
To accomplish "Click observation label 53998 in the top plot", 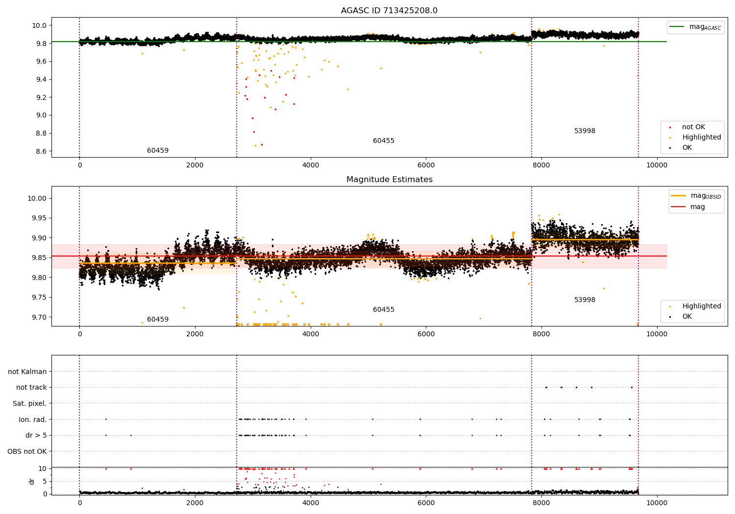I will [x=585, y=131].
